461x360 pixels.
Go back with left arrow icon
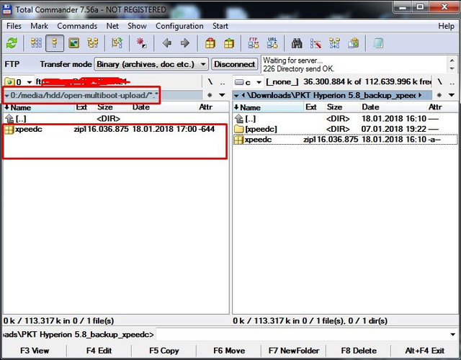(167, 43)
